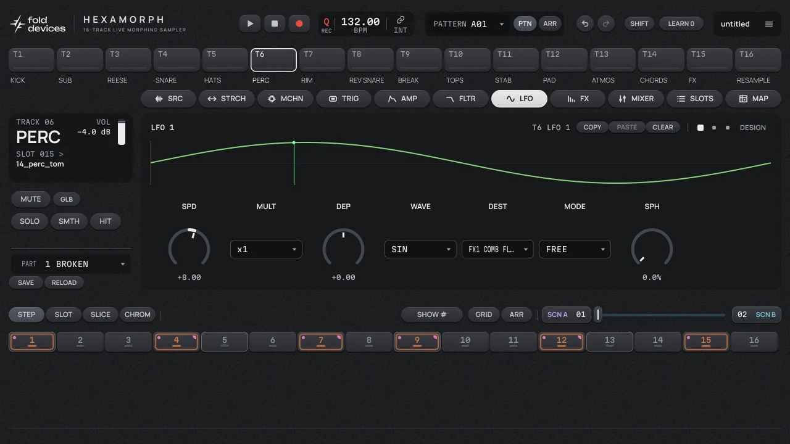Click the SPD speed knob
Viewport: 790px width, 444px height.
(189, 249)
